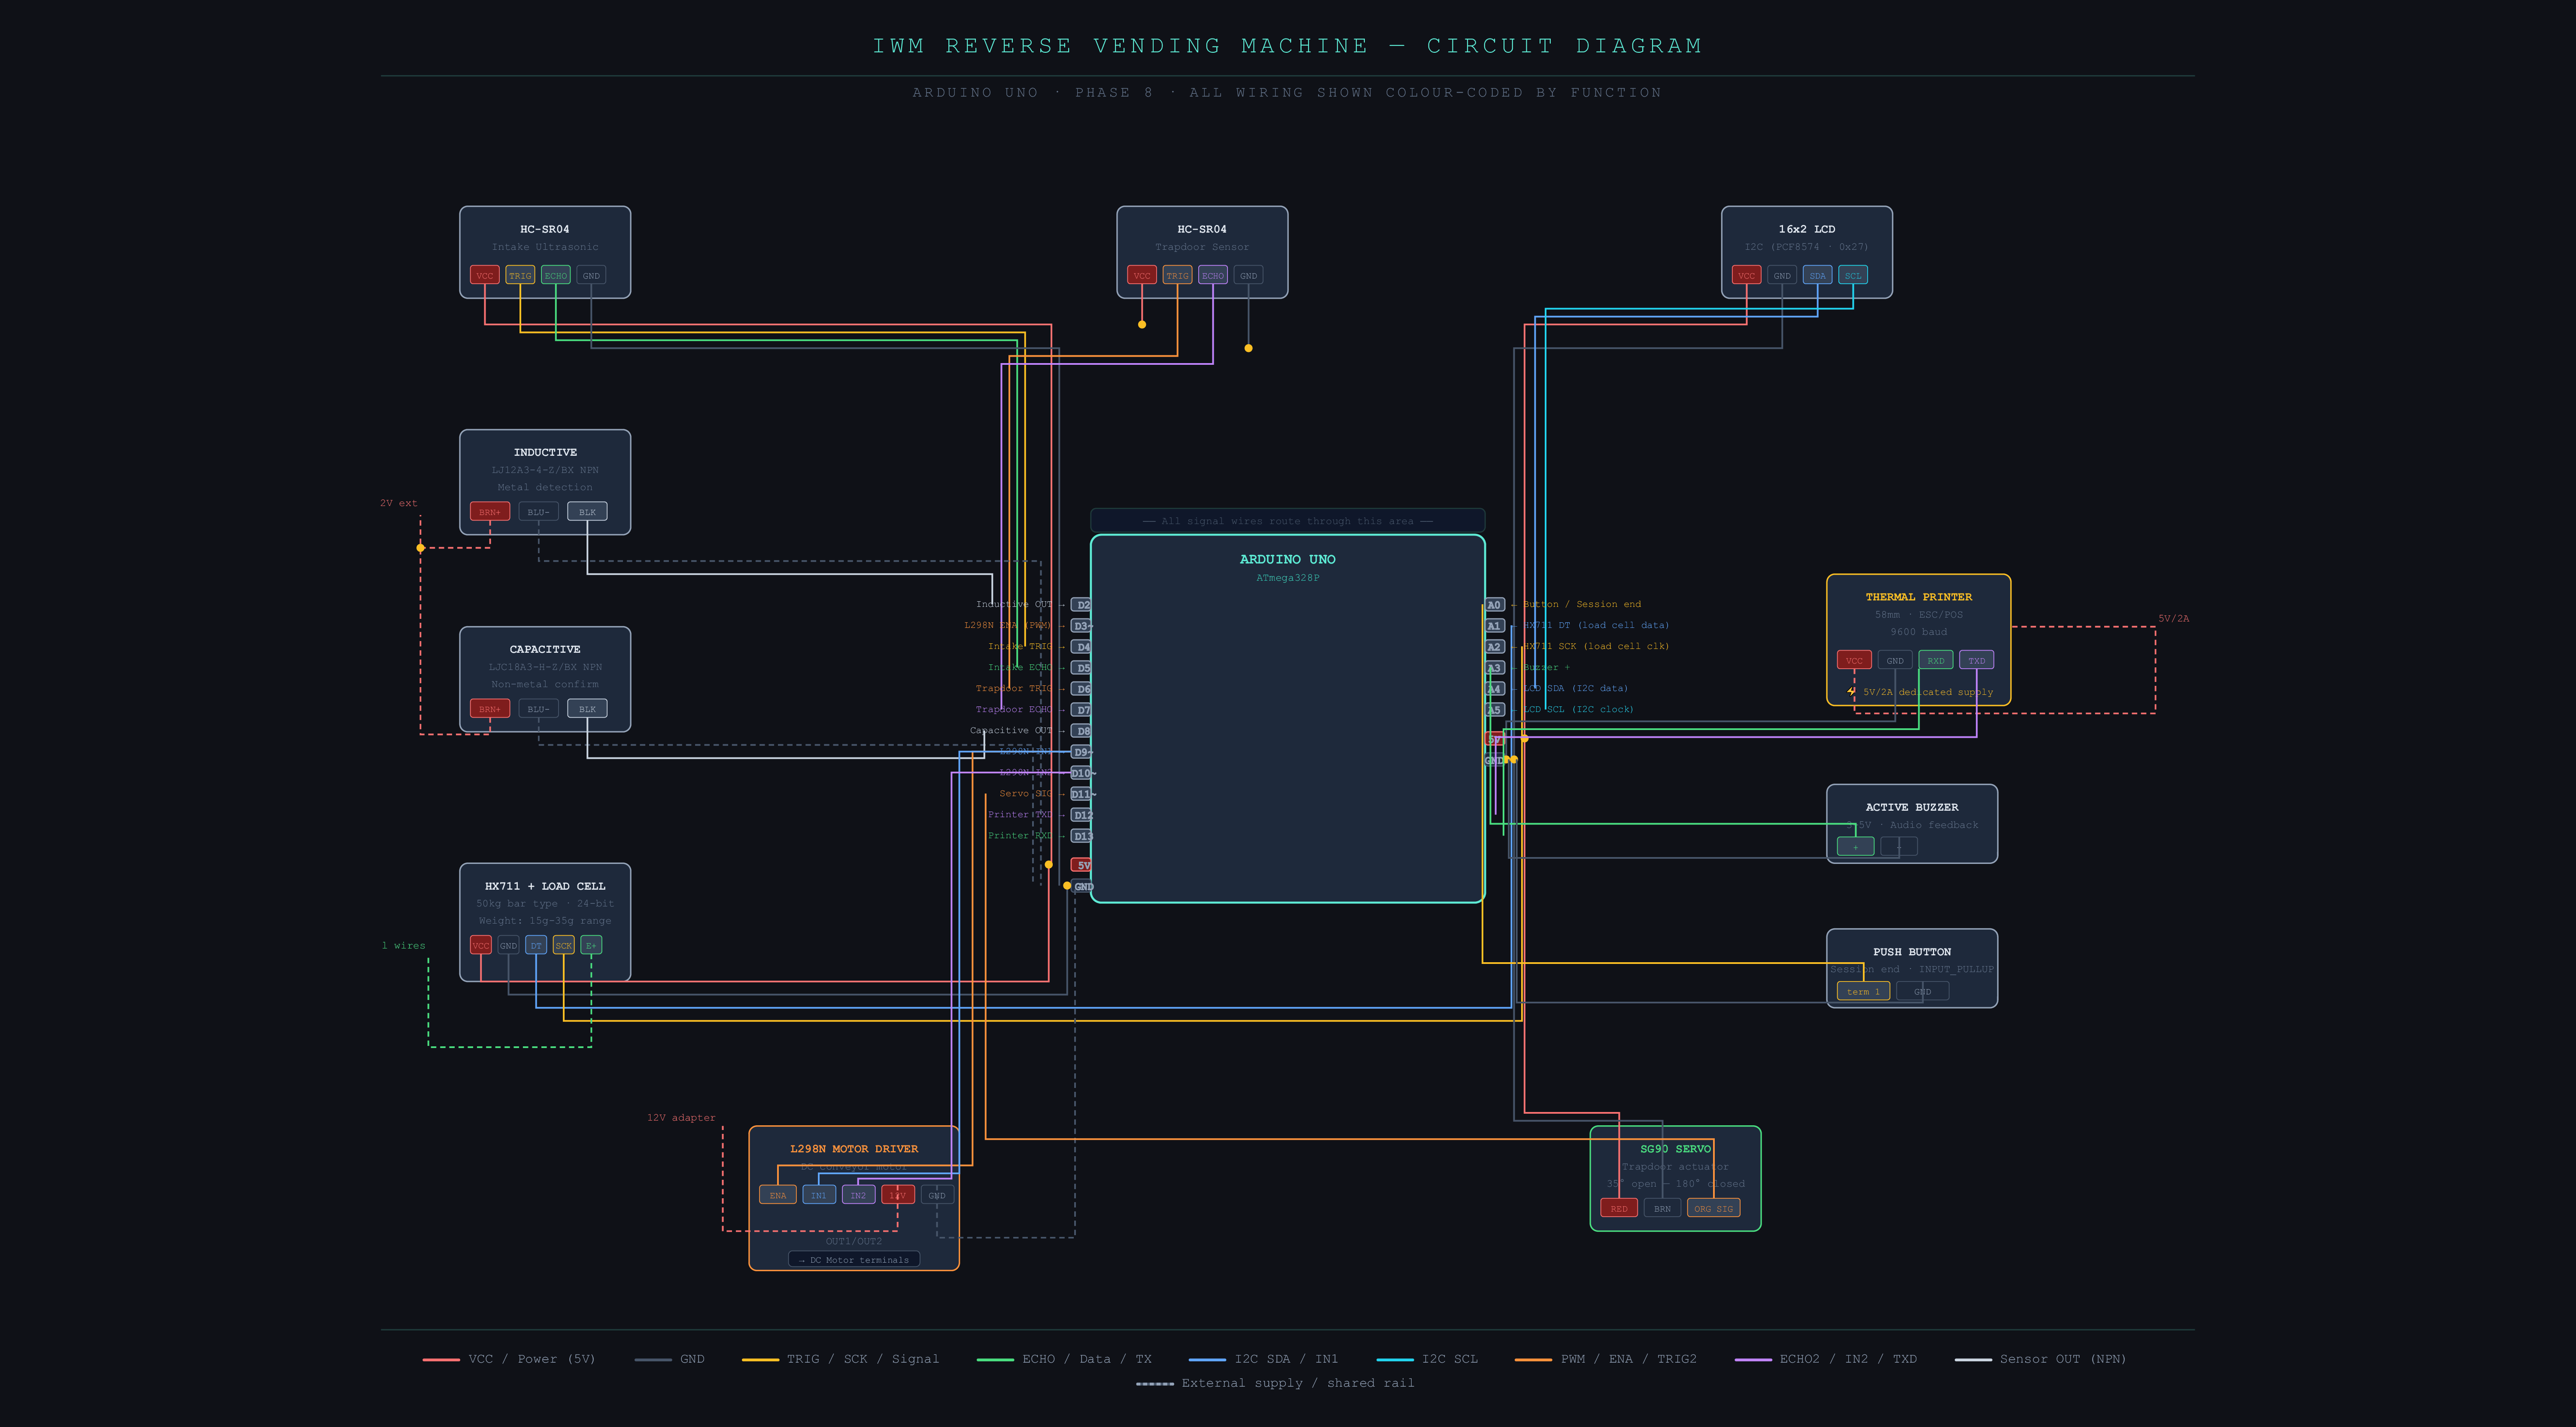Select GND pin of Trapdoor Sensor

tap(1248, 275)
